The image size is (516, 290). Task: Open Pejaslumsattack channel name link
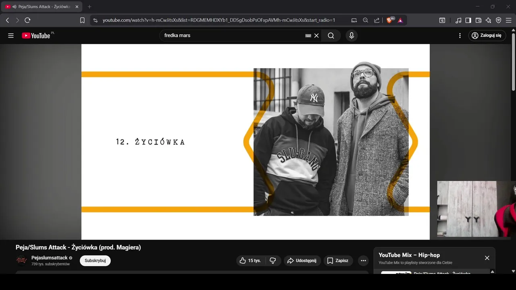click(x=49, y=258)
